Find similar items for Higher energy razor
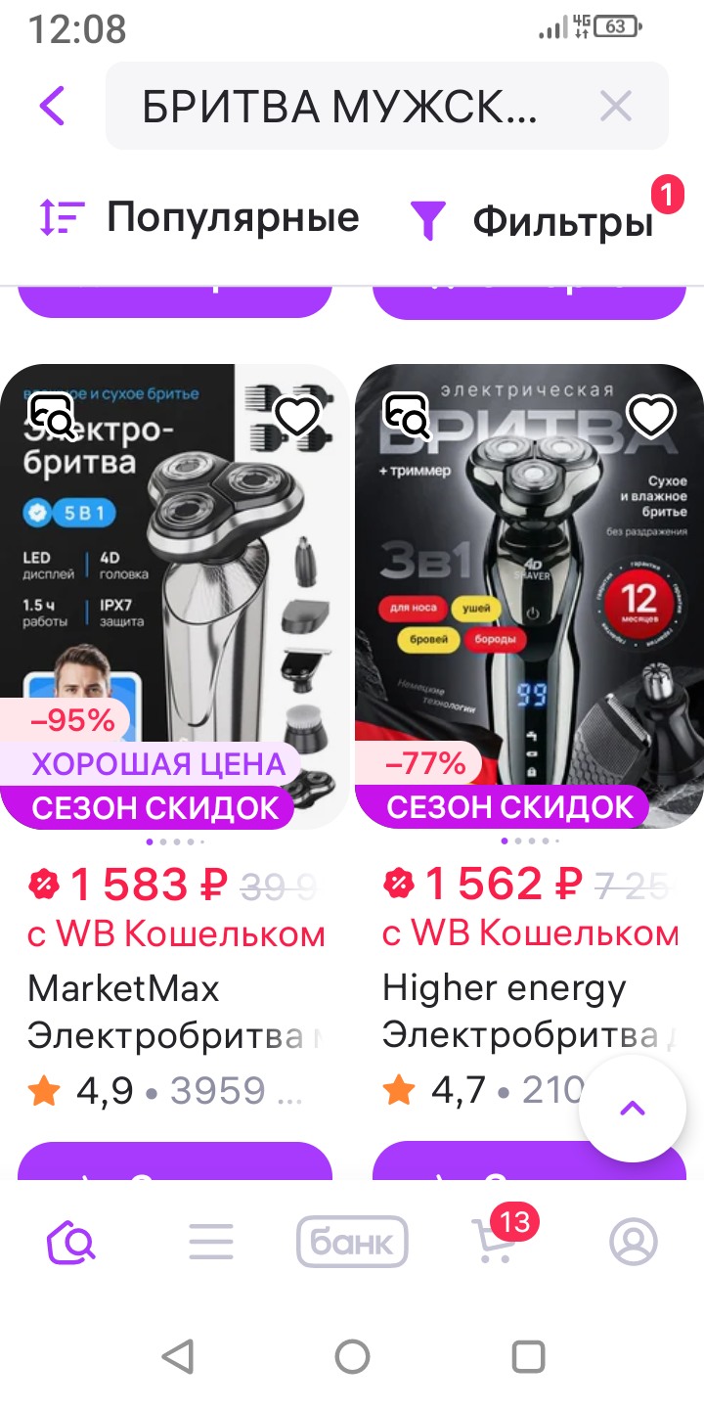The height and width of the screenshot is (1409, 704). tap(407, 416)
